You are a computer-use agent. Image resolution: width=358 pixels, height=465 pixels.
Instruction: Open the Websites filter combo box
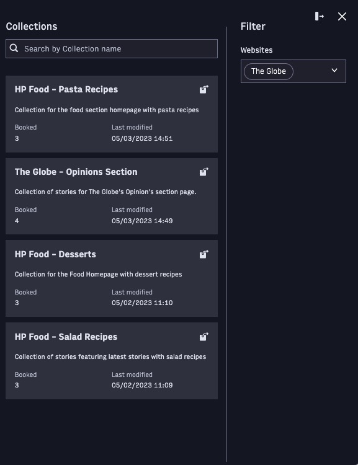pyautogui.click(x=293, y=71)
